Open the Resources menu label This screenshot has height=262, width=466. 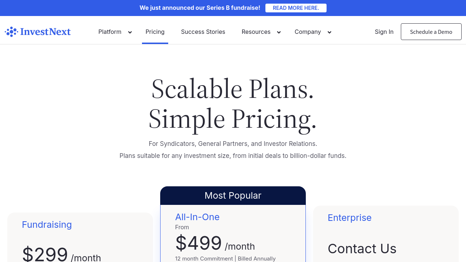pos(256,32)
